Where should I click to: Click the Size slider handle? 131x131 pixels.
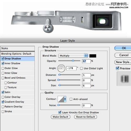click(60, 85)
